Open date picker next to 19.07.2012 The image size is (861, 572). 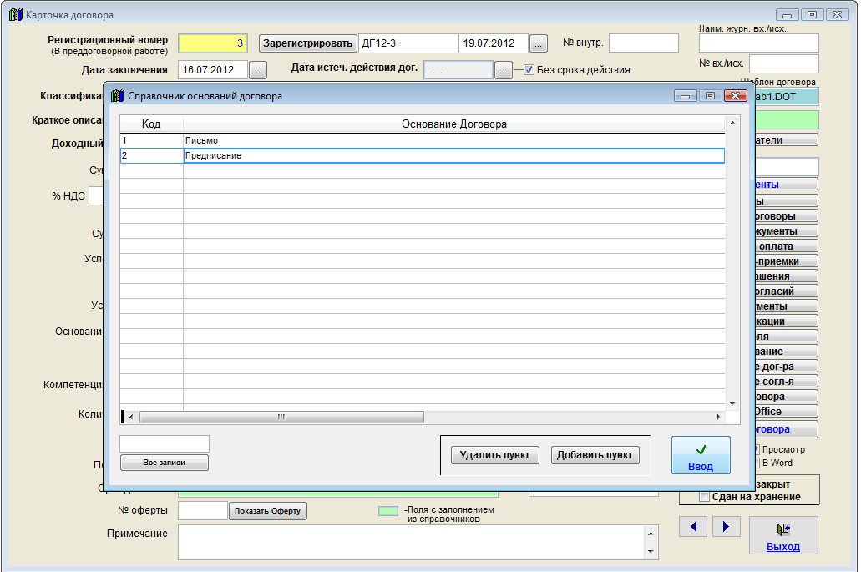click(x=539, y=43)
